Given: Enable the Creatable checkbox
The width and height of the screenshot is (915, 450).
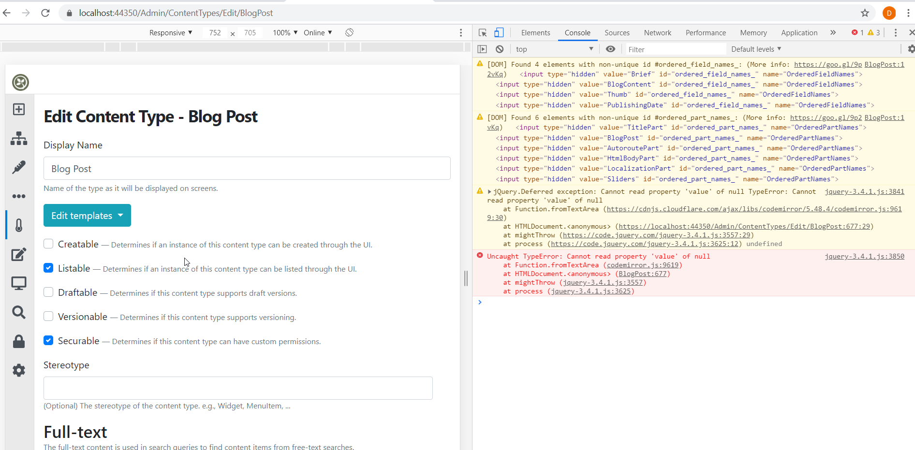Looking at the screenshot, I should click(x=48, y=244).
